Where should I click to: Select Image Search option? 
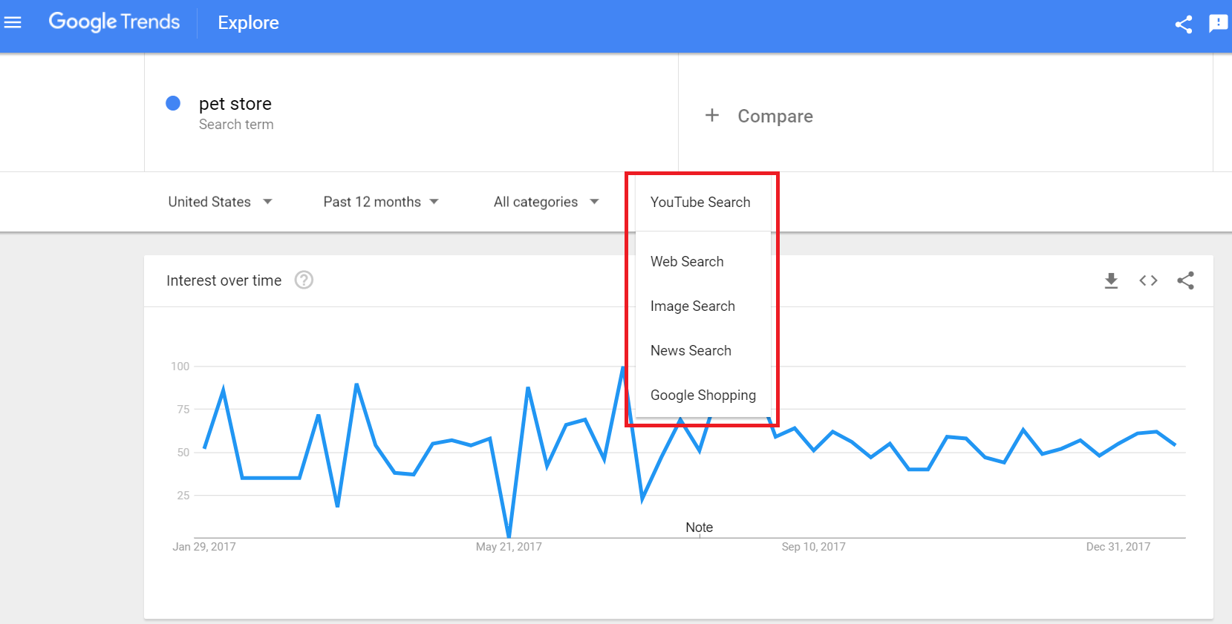click(x=692, y=306)
